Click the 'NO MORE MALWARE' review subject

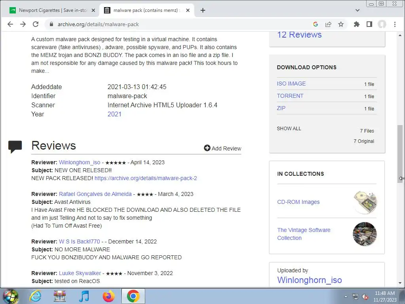pos(82,249)
